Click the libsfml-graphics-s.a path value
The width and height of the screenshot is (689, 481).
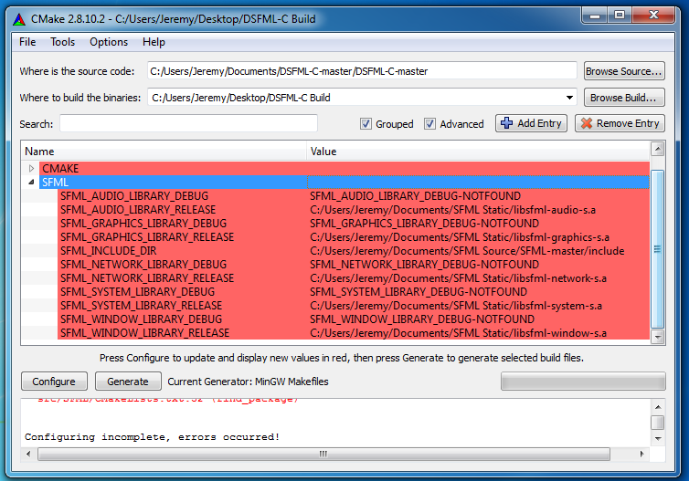460,237
